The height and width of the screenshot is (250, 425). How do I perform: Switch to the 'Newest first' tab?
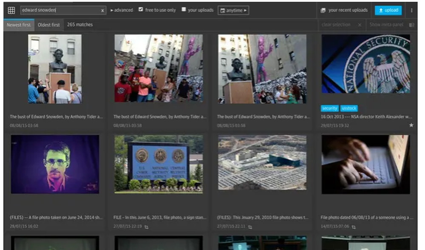(19, 25)
